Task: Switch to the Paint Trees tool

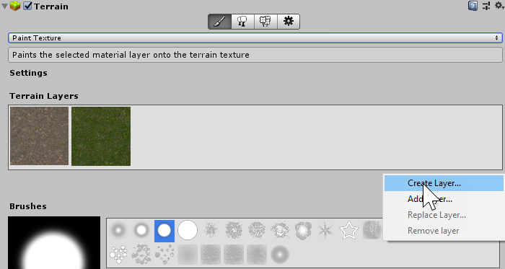Action: coord(242,22)
